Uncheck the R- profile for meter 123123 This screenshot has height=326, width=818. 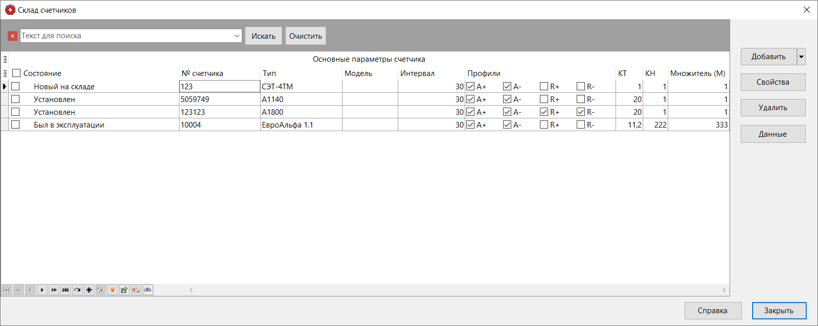coord(581,112)
